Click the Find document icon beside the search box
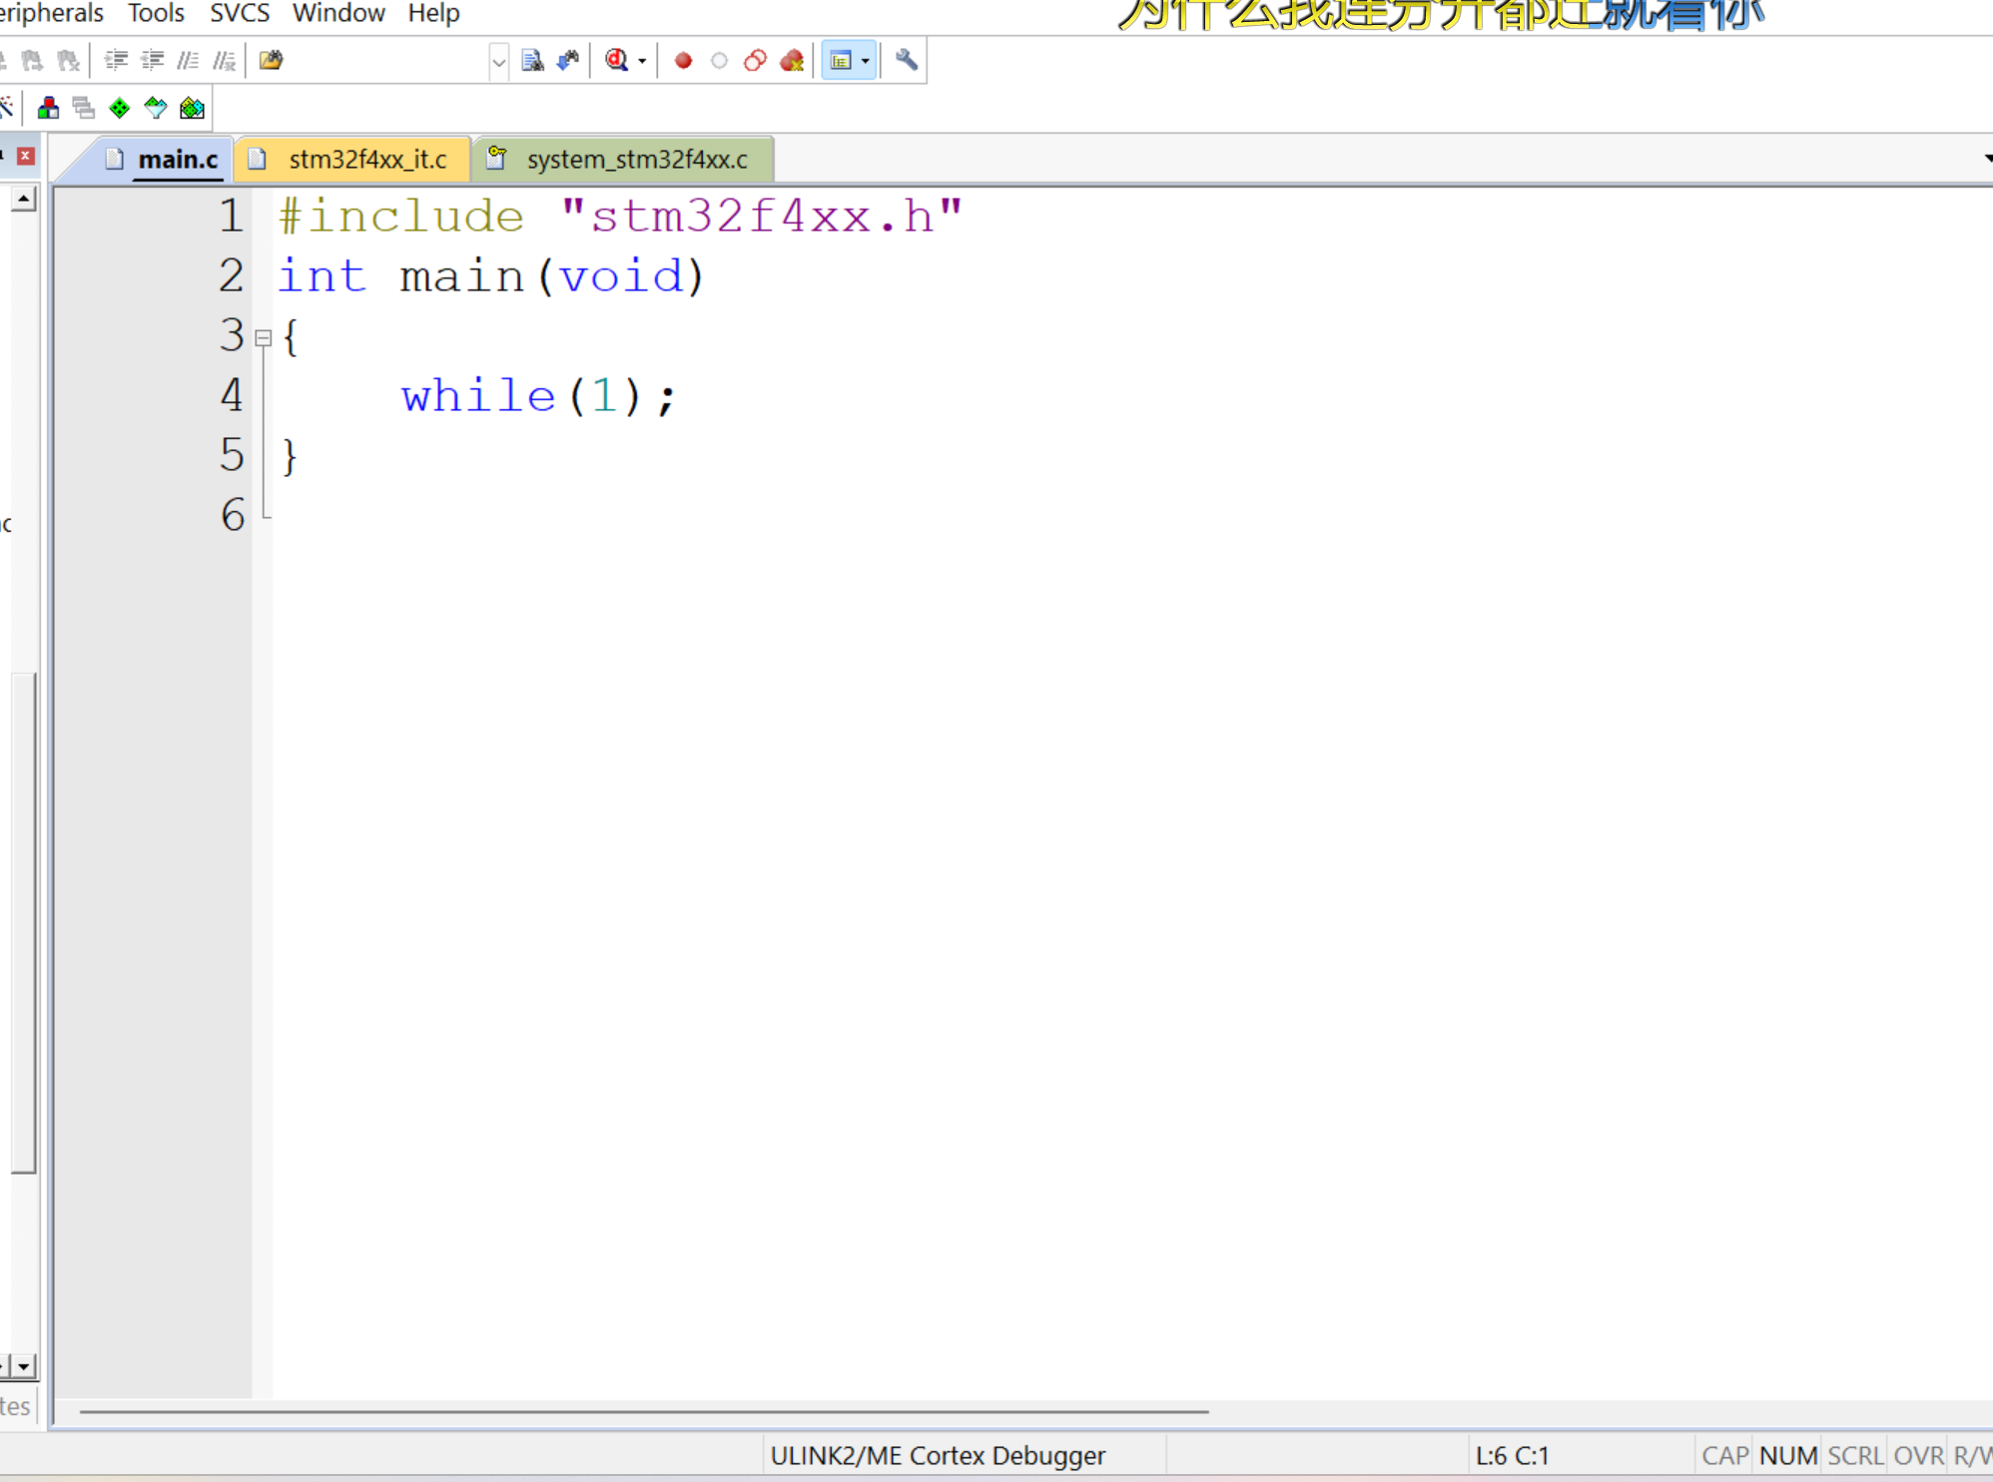The image size is (1993, 1482). coord(532,61)
